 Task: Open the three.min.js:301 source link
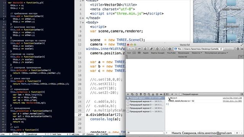click(232, 101)
